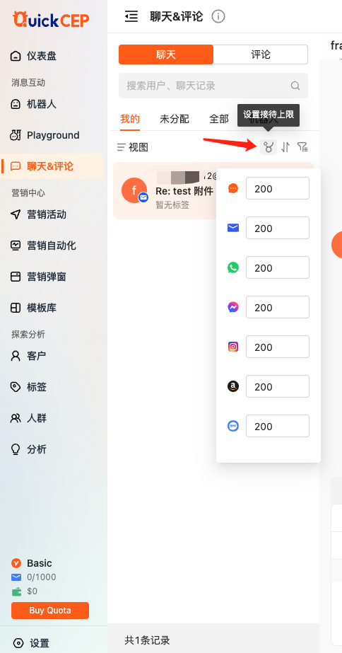Open the 视图 view selector
Image resolution: width=342 pixels, height=653 pixels.
point(133,147)
